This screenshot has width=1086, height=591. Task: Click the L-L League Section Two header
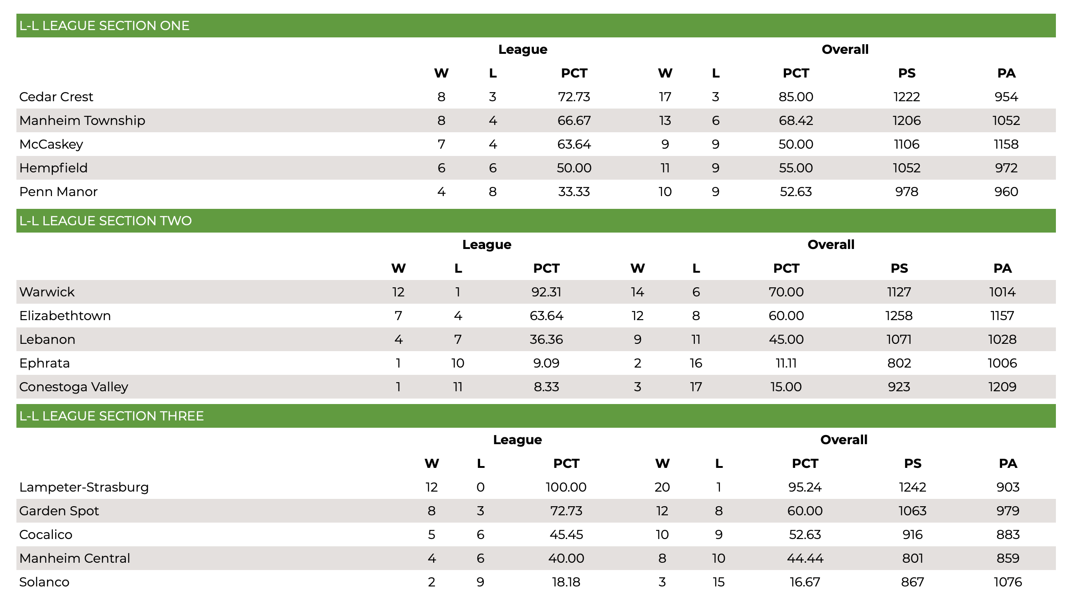point(536,221)
